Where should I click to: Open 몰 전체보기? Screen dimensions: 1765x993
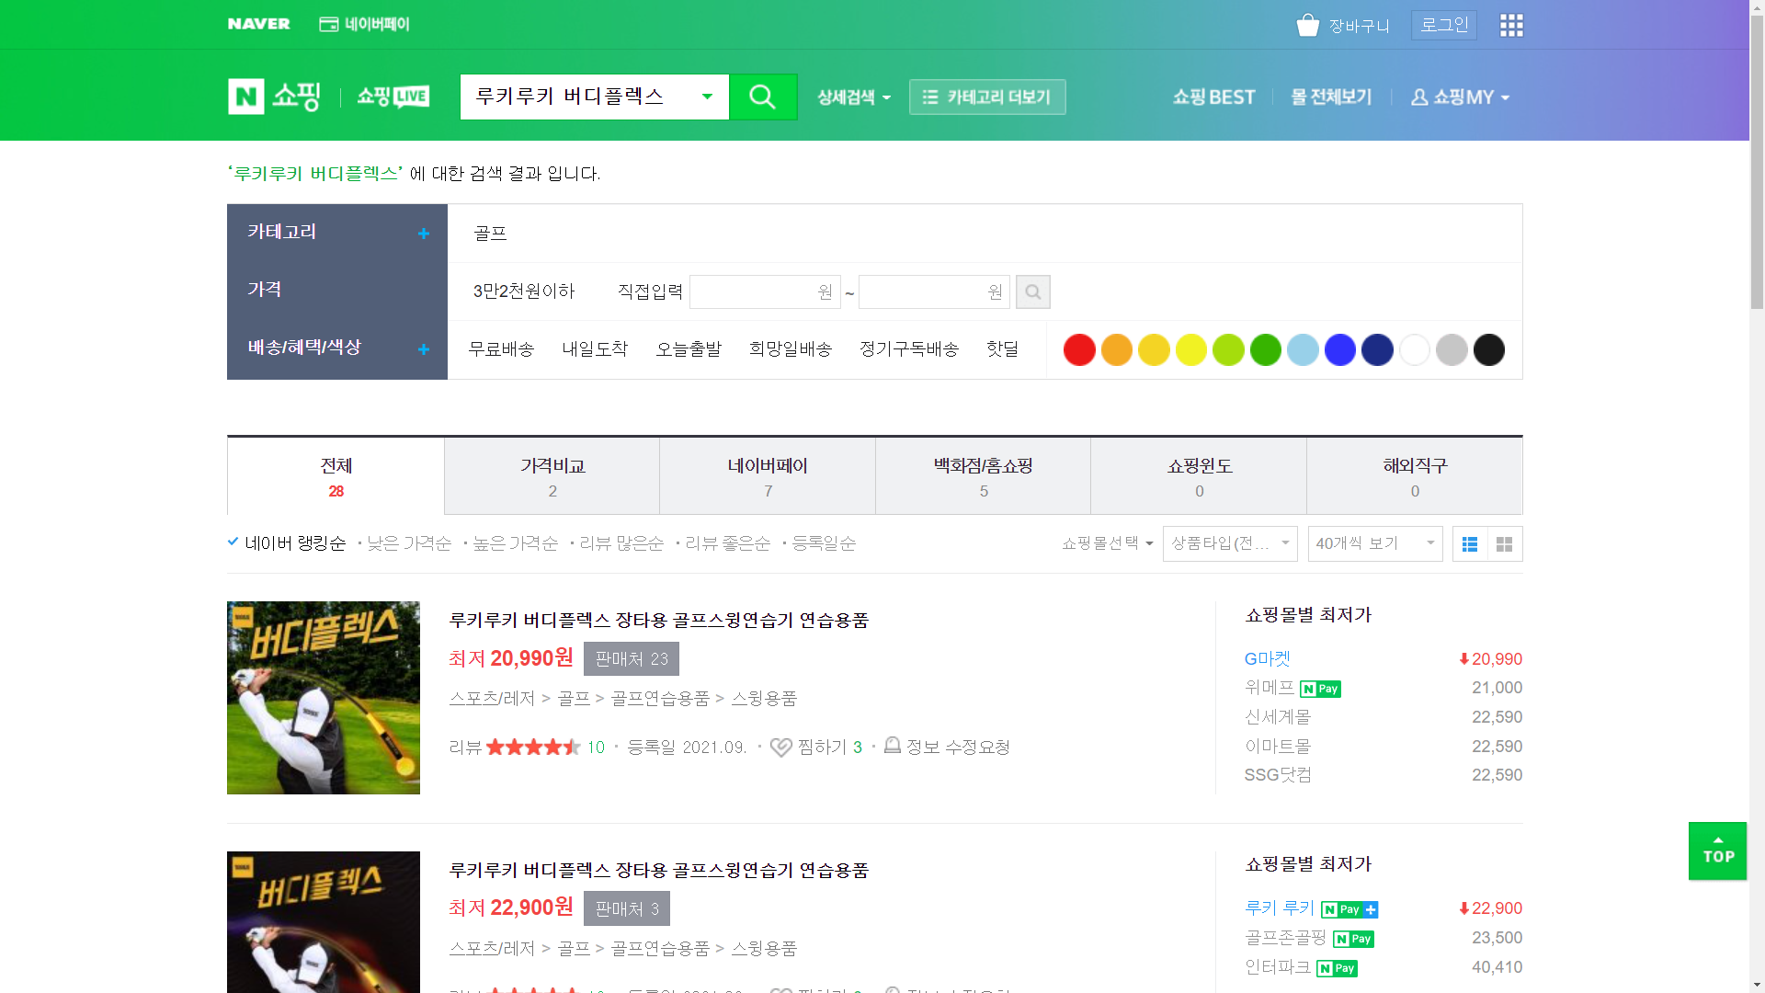click(1331, 97)
